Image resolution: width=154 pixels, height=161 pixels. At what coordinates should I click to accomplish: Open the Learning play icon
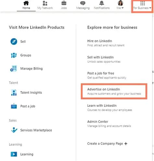[14, 154]
